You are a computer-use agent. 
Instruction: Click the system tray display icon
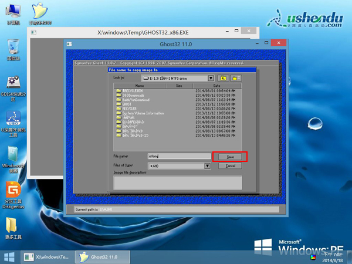(313, 258)
